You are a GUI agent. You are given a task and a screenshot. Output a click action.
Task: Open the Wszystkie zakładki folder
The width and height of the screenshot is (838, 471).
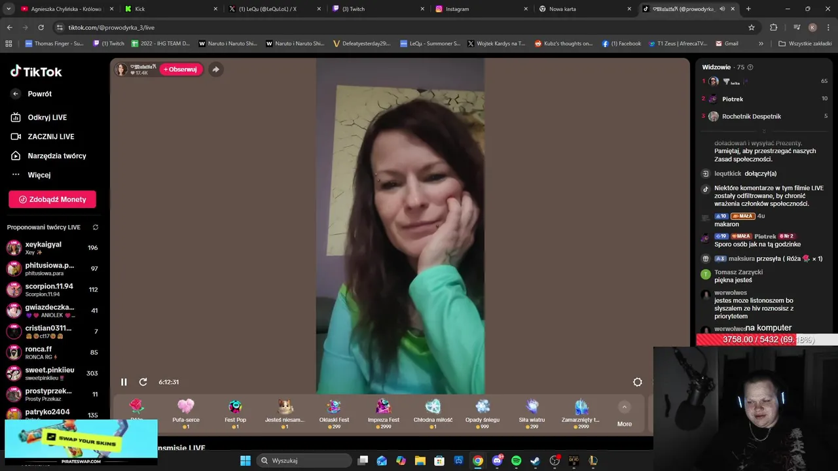(x=805, y=44)
